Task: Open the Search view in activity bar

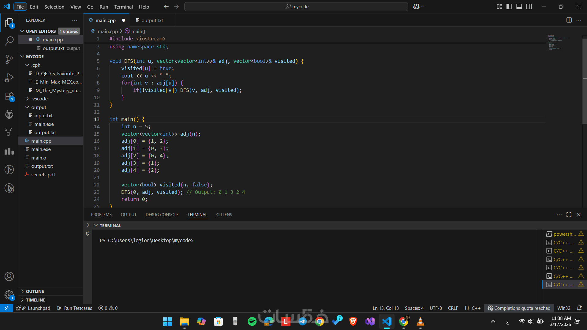Action: pyautogui.click(x=9, y=41)
